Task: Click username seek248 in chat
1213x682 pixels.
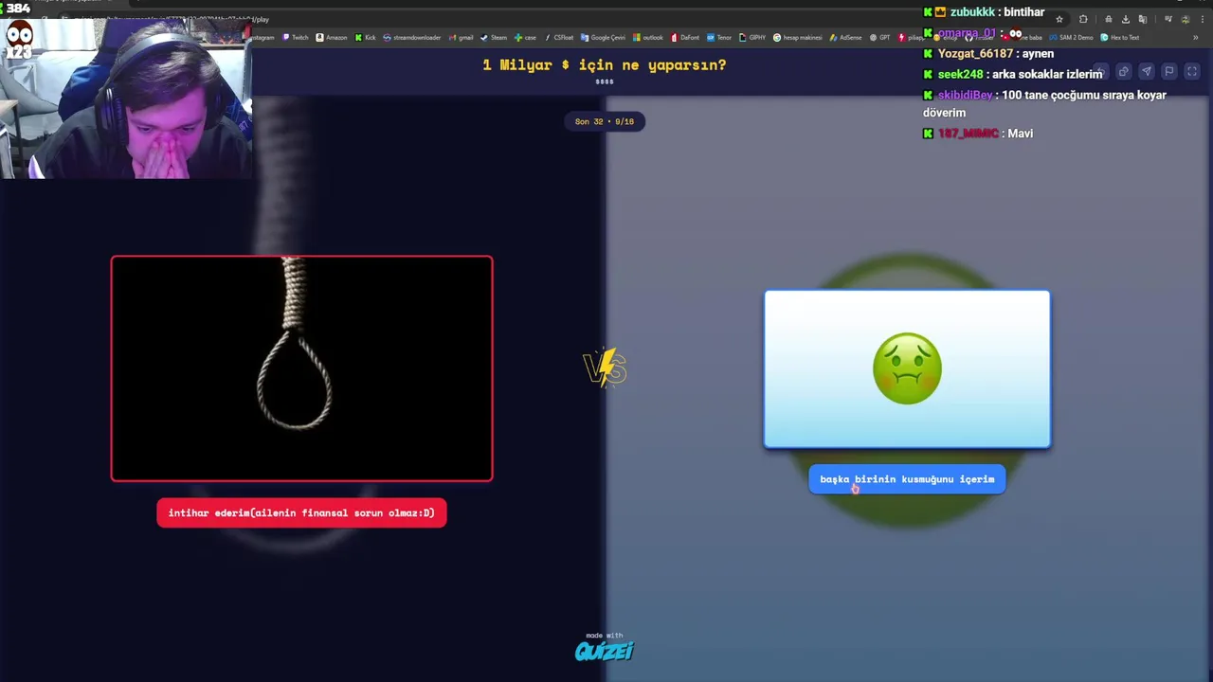Action: [960, 74]
